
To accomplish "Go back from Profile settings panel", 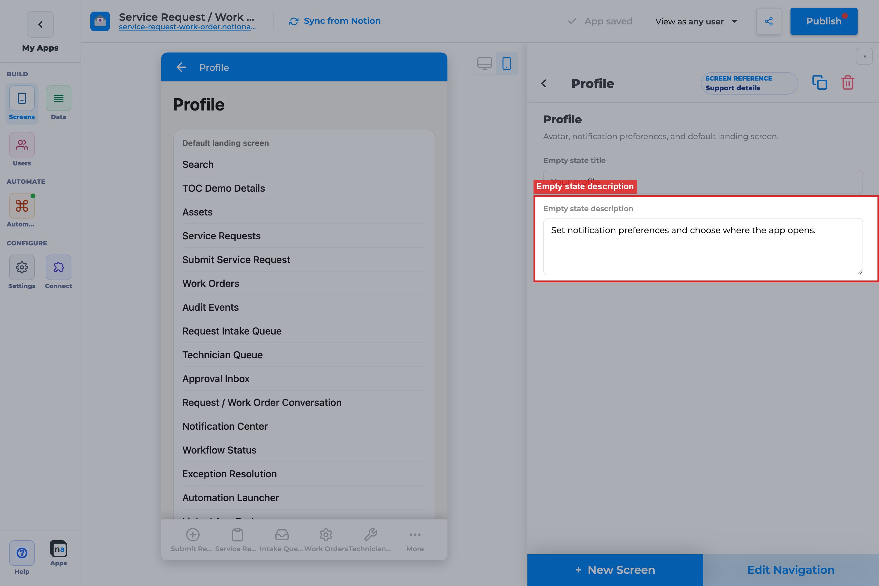I will pos(544,83).
